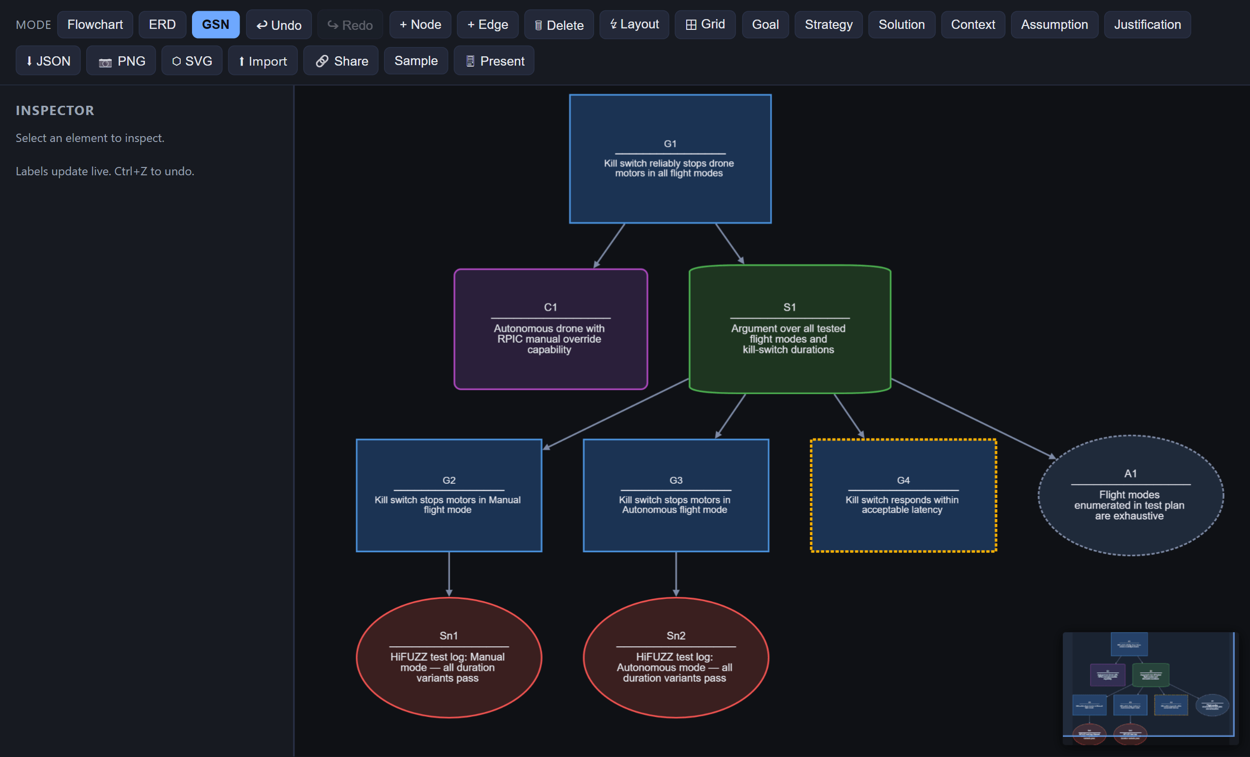Add a new node with + Node

[420, 24]
